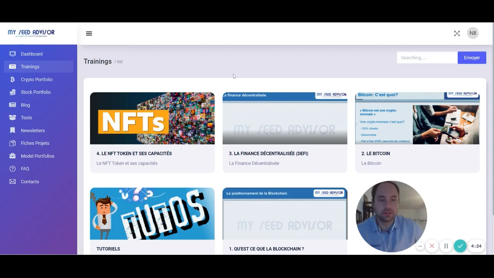
Task: Click the question mark icon beside FAQ
Action: point(13,169)
